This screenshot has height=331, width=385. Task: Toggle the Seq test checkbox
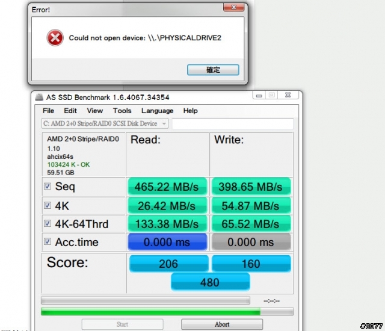48,186
